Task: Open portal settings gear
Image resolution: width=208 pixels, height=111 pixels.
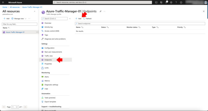Action: (x=171, y=2)
